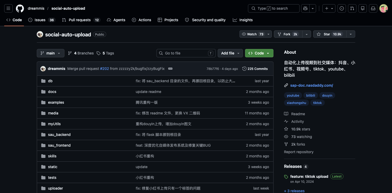Open the sap-doc.nasdaddy.com link
The height and width of the screenshot is (193, 392).
[x=312, y=85]
